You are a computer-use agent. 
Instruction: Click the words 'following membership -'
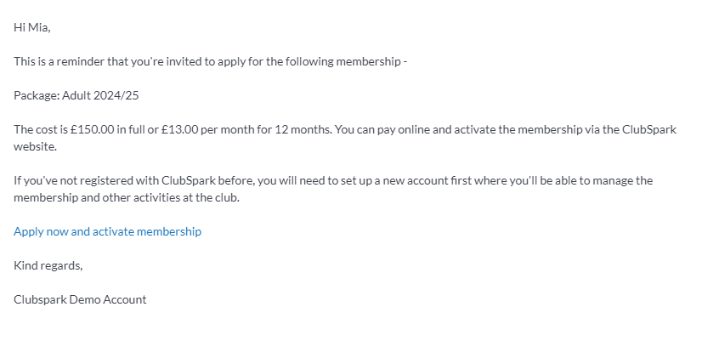pyautogui.click(x=346, y=61)
